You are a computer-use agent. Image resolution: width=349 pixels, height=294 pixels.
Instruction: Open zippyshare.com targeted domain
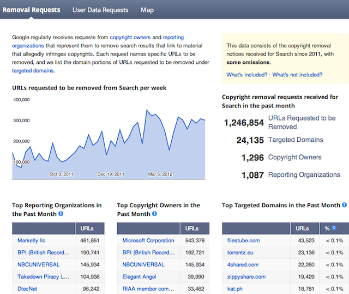[x=246, y=277]
